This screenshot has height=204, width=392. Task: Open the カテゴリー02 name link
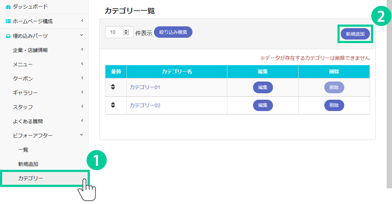coord(145,105)
